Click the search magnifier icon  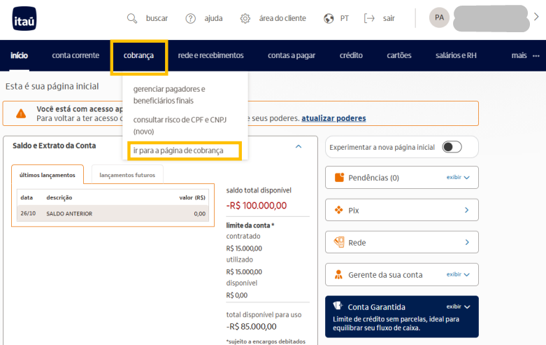tap(132, 18)
